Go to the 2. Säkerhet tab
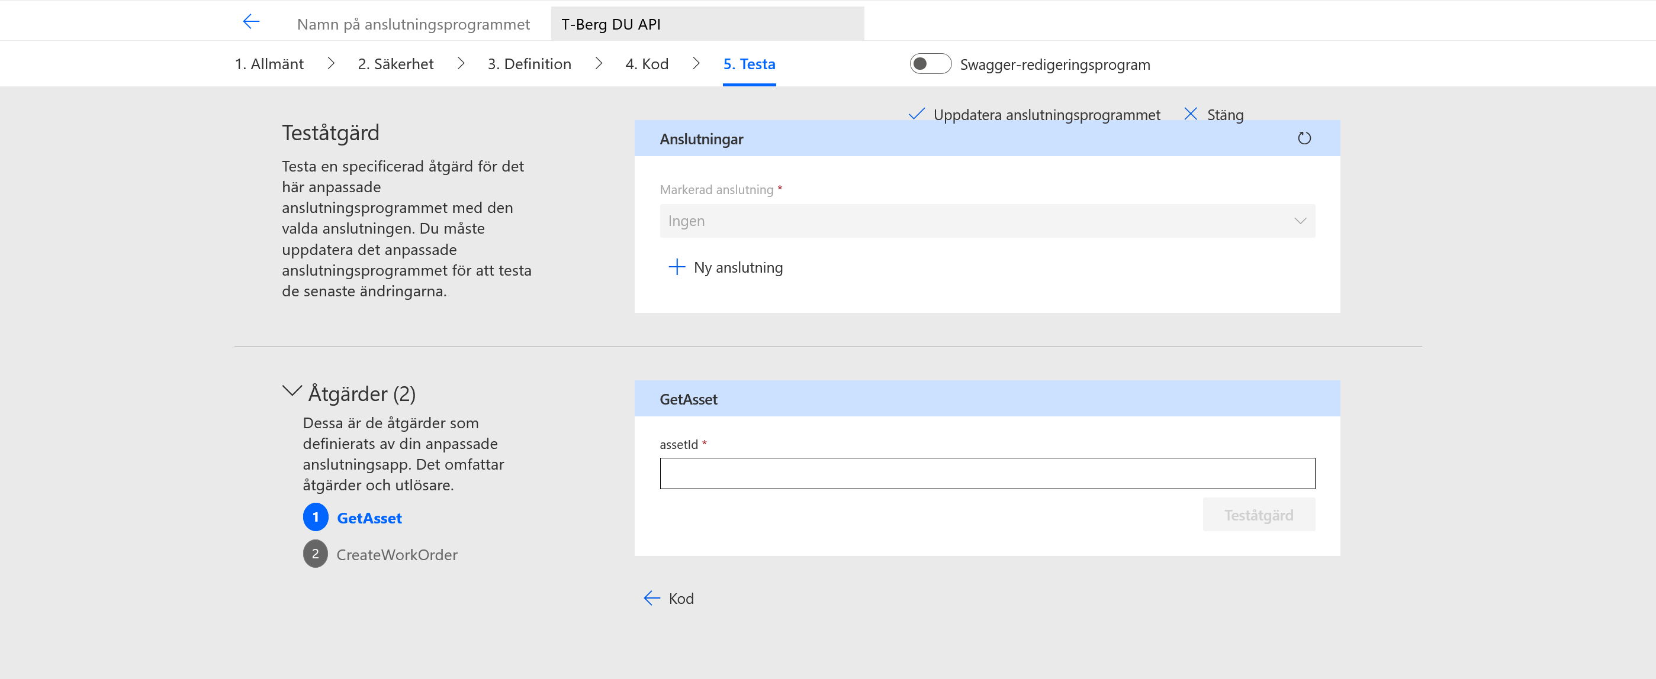 [395, 64]
